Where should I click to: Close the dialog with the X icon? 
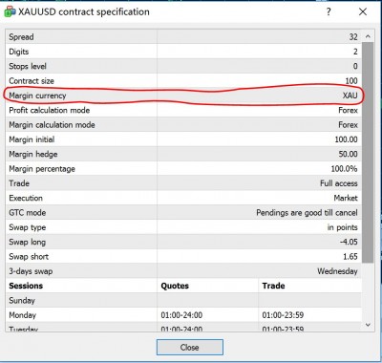tap(363, 11)
